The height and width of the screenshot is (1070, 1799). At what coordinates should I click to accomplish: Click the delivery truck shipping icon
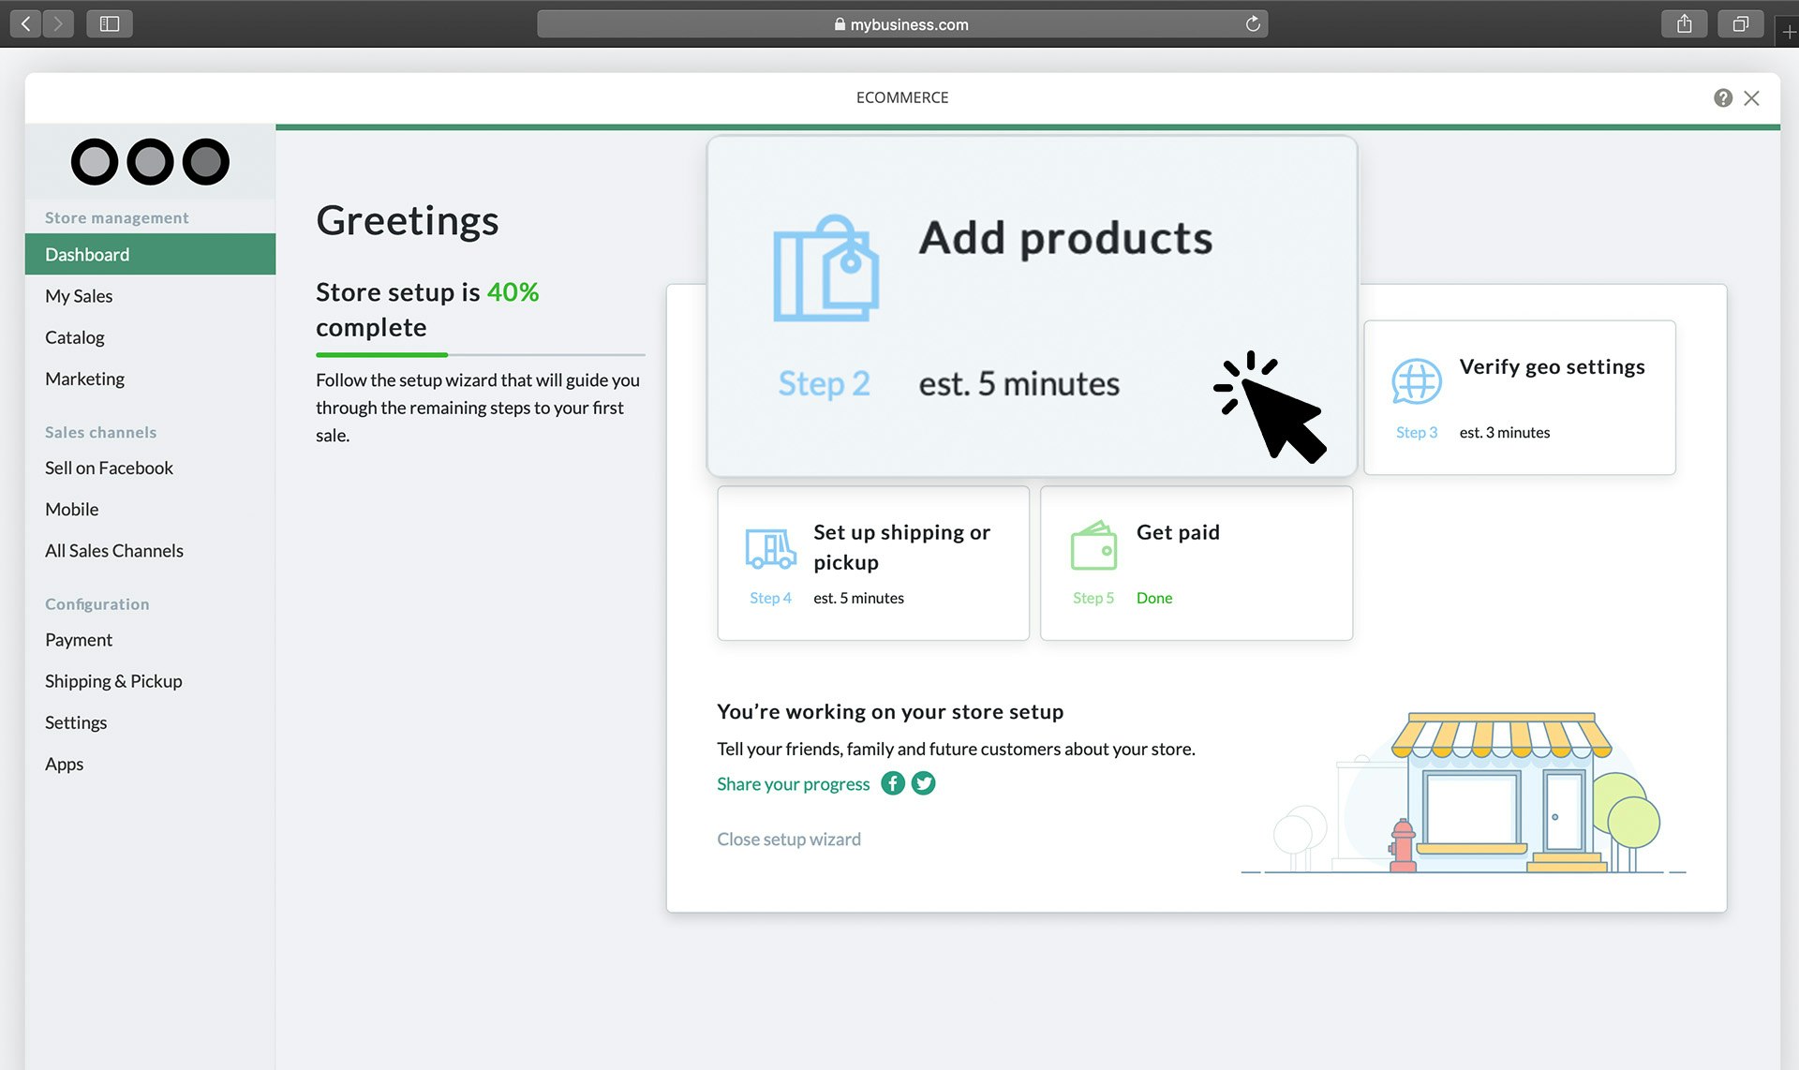770,549
